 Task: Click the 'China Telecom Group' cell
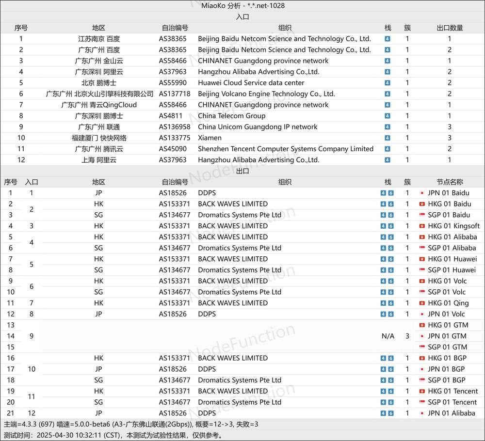[x=232, y=116]
